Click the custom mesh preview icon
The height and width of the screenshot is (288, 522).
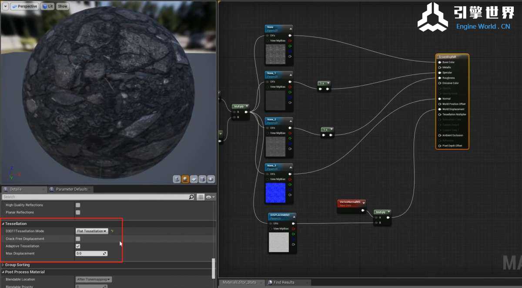[x=211, y=179]
